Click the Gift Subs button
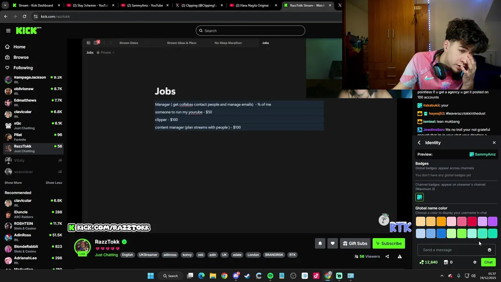The width and height of the screenshot is (501, 282). [x=355, y=243]
